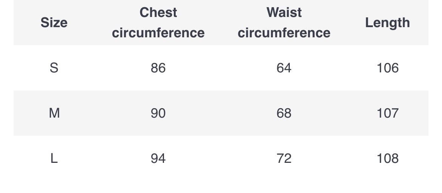Select length value 106
Screen dimensions: 442x193
click(x=388, y=68)
